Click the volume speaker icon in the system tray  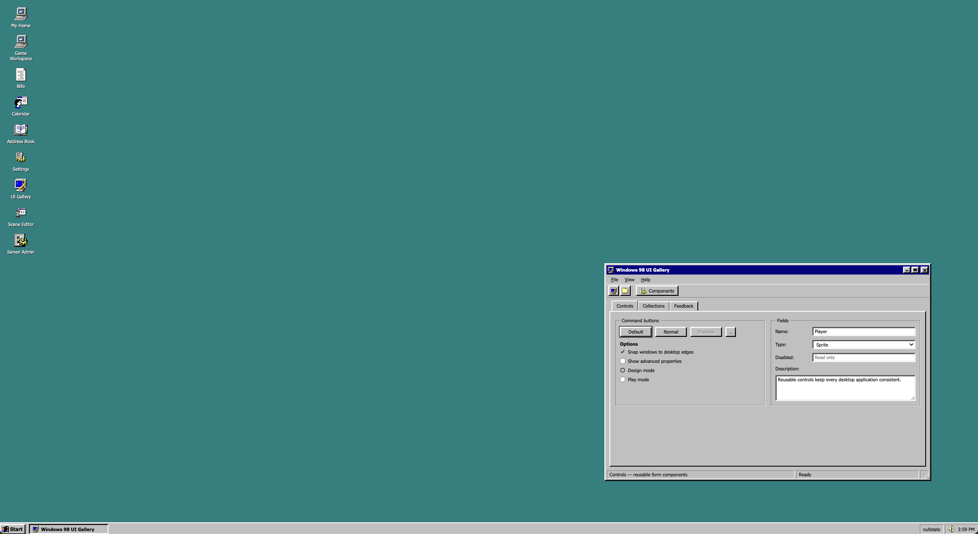click(951, 529)
